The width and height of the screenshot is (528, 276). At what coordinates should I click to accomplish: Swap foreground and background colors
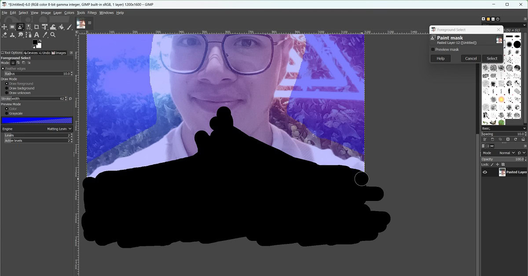(40, 41)
